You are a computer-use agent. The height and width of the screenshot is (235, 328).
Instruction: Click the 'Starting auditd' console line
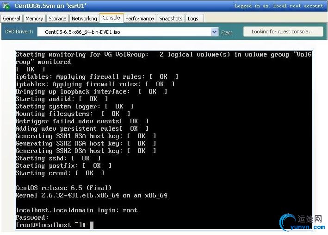coord(62,99)
